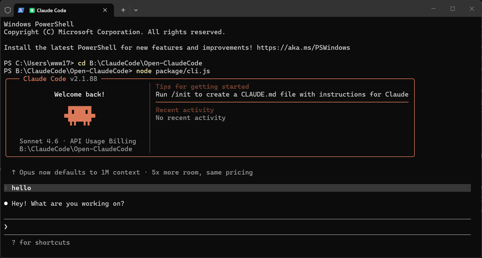Click the up arrow beside Opus notice
Screen dimensions: 482x258
coord(13,173)
